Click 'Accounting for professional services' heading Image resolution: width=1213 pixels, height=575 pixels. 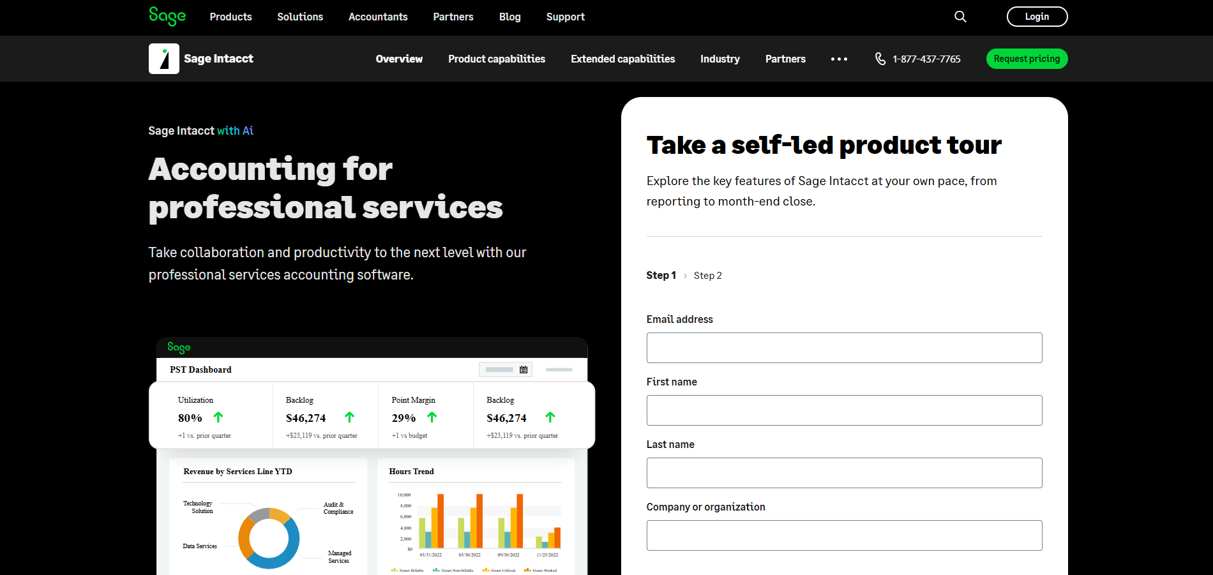[326, 188]
